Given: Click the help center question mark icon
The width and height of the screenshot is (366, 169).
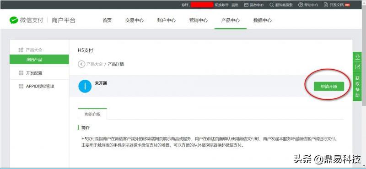Looking at the screenshot, I should [301, 5].
